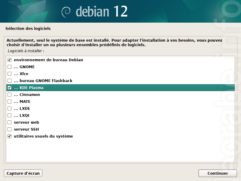
Task: Select the '... MATE' row text
Action: pyautogui.click(x=22, y=101)
